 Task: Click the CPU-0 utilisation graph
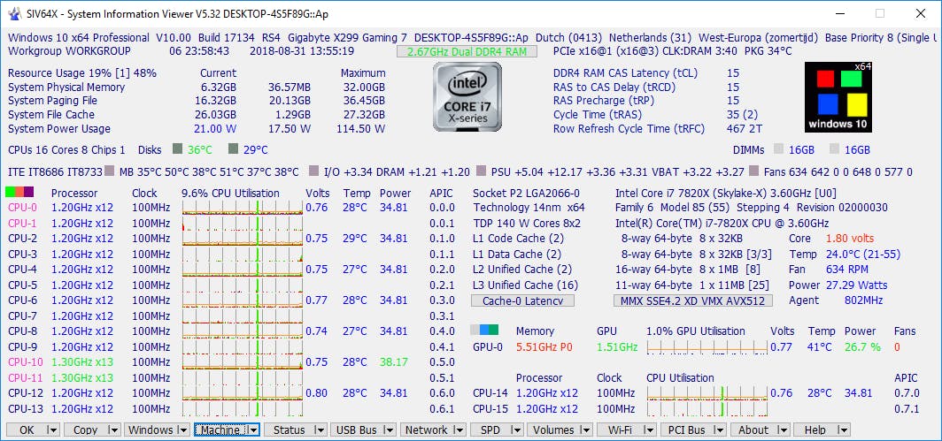click(242, 208)
